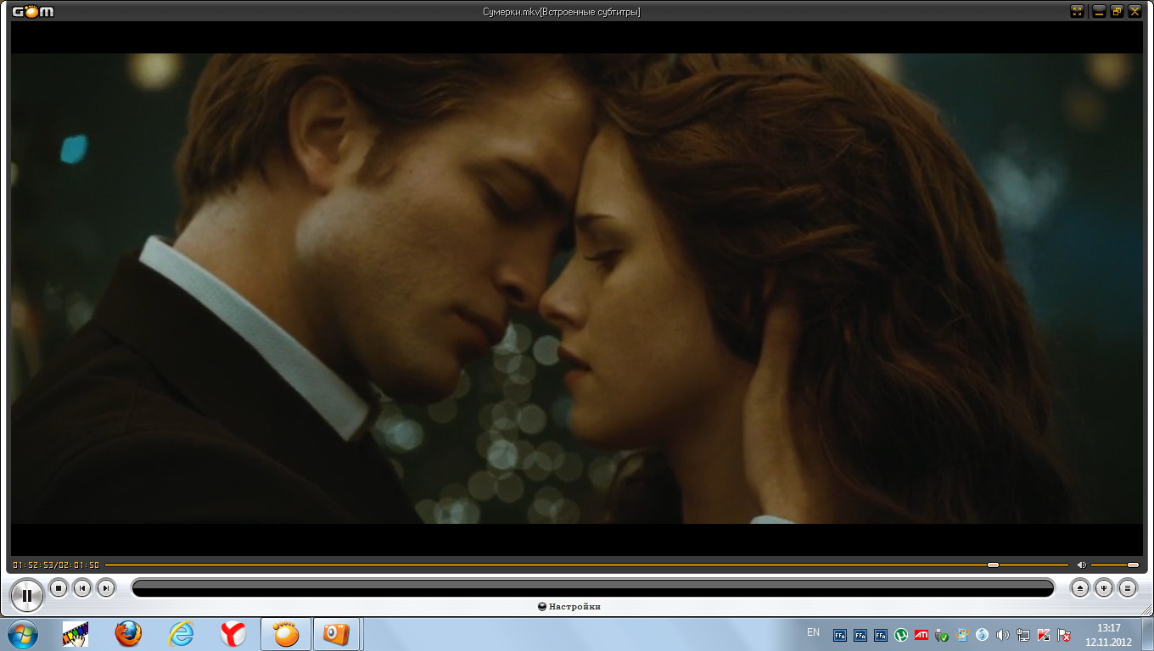This screenshot has height=651, width=1154.
Task: Skip to the next track
Action: (105, 587)
